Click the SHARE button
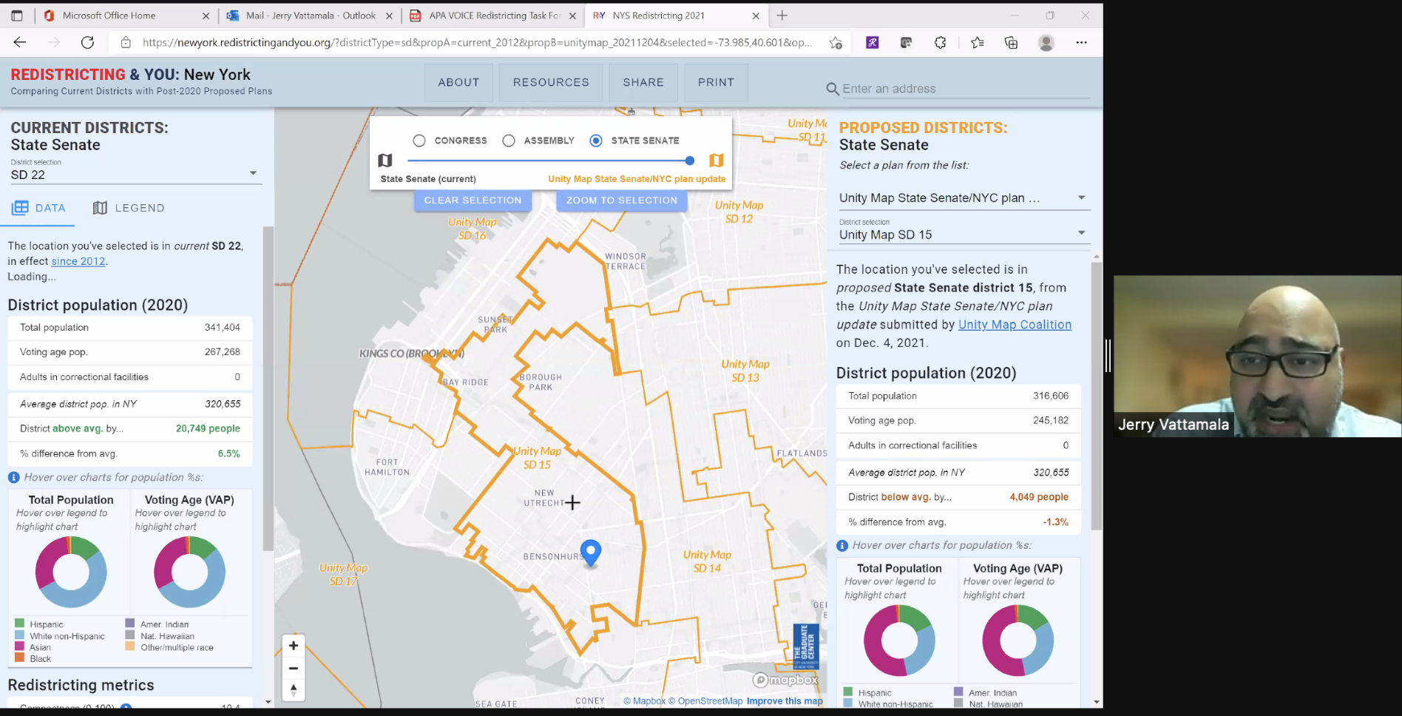1402x716 pixels. click(643, 82)
